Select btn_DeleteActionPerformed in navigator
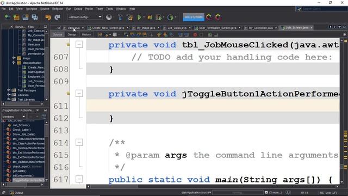The width and height of the screenshot is (348, 196). (28, 148)
